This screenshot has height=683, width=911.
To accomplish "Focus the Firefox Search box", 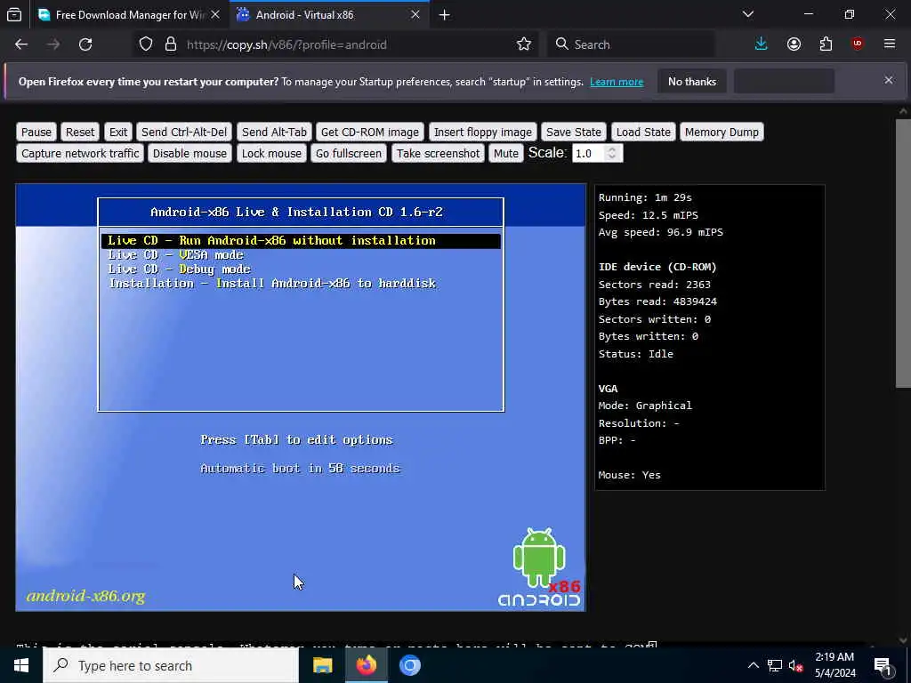I will (x=631, y=44).
